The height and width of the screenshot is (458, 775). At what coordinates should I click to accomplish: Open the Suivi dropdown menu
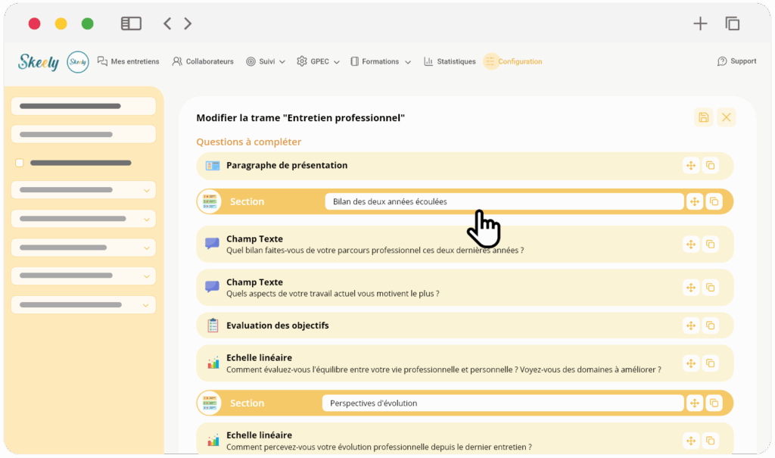[266, 61]
